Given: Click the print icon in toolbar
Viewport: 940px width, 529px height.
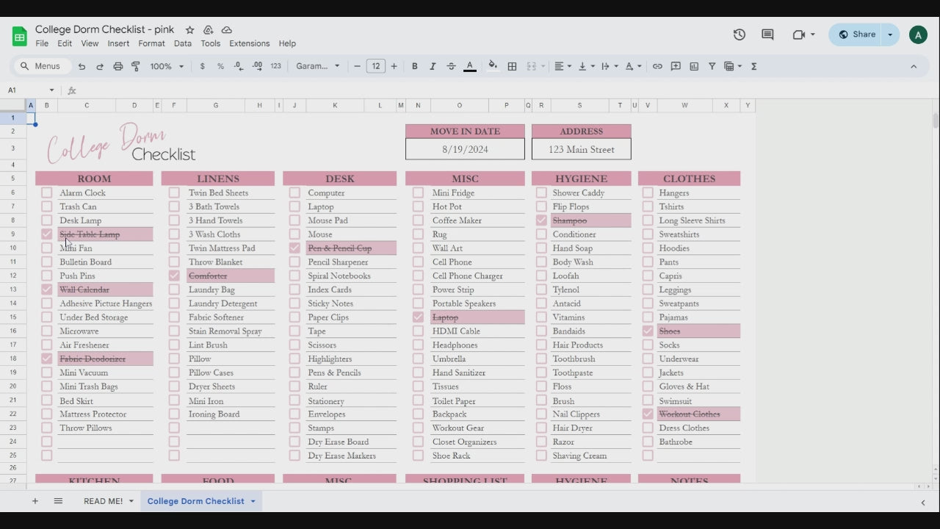Looking at the screenshot, I should (118, 66).
